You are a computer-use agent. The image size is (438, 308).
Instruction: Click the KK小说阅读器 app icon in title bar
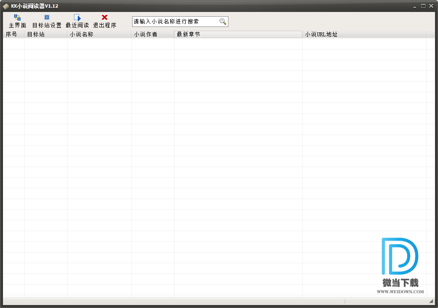point(6,6)
